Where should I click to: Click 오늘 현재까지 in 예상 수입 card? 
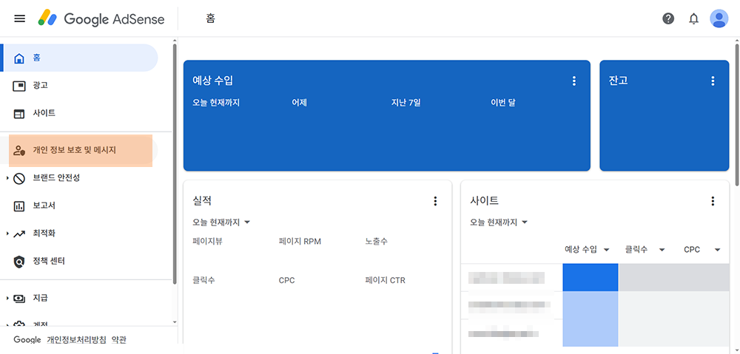216,103
